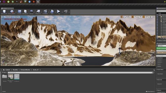The height and width of the screenshot is (93, 166).
Task: Navigate to Content in breadcrumb
Action: [x=8, y=70]
